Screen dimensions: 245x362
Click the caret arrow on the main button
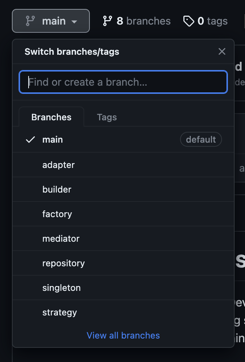(74, 21)
